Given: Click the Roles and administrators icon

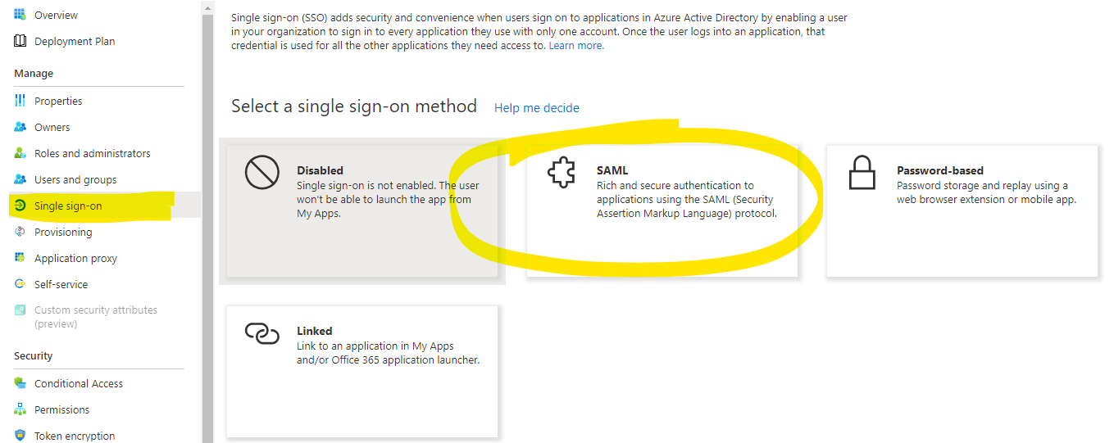Looking at the screenshot, I should click(20, 153).
